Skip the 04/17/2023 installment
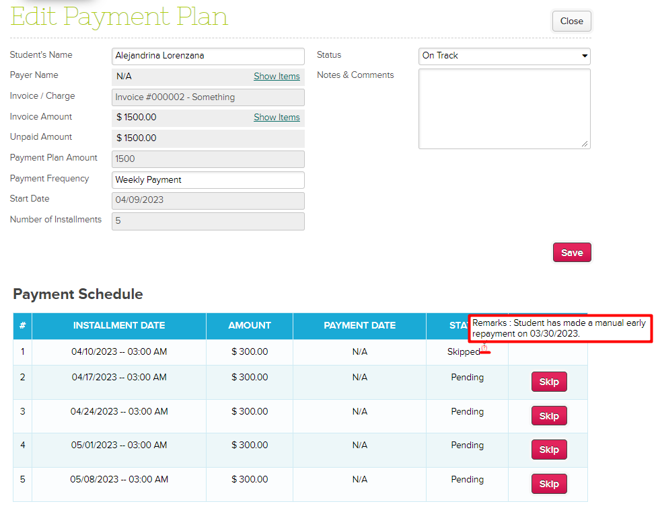The height and width of the screenshot is (510, 658). click(x=549, y=382)
